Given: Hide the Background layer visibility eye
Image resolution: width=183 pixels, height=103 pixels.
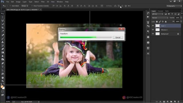Looking at the screenshot, I should [153, 34].
